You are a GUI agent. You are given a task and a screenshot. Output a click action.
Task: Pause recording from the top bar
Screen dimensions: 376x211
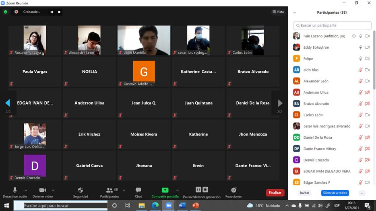tap(52, 12)
